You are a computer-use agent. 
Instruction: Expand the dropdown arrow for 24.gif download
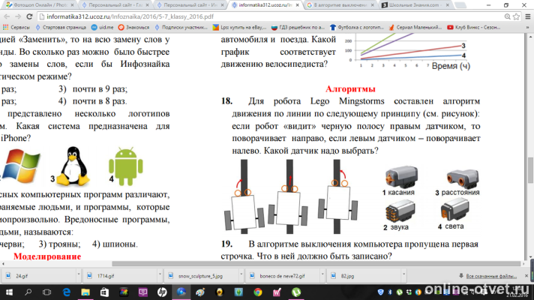(78, 274)
